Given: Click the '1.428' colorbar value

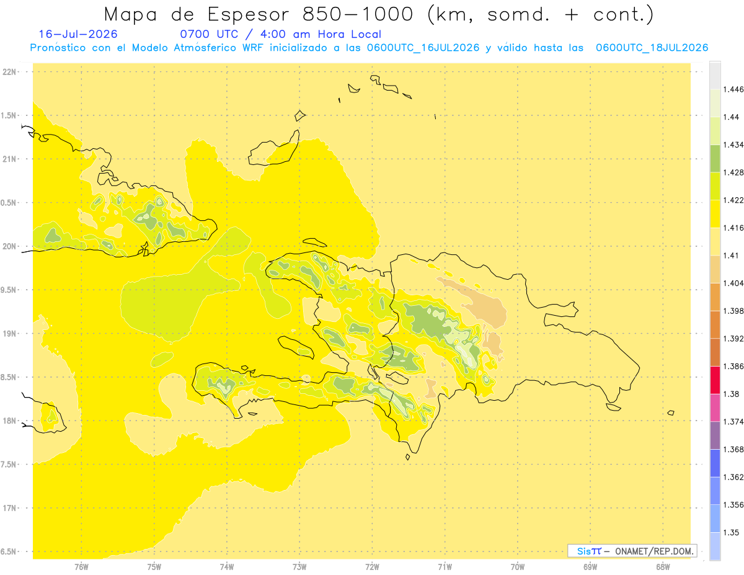Looking at the screenshot, I should pyautogui.click(x=732, y=172).
